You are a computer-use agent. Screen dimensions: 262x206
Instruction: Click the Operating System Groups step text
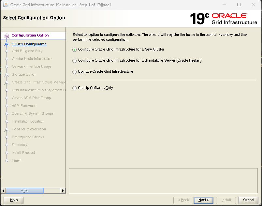(x=33, y=114)
